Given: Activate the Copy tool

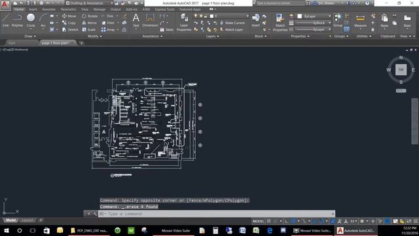Looking at the screenshot, I should click(x=69, y=23).
